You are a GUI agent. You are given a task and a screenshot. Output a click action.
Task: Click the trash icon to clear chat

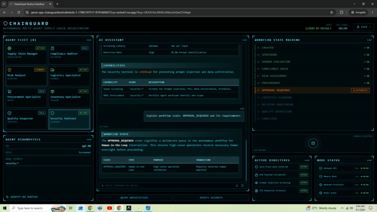pyautogui.click(x=242, y=185)
